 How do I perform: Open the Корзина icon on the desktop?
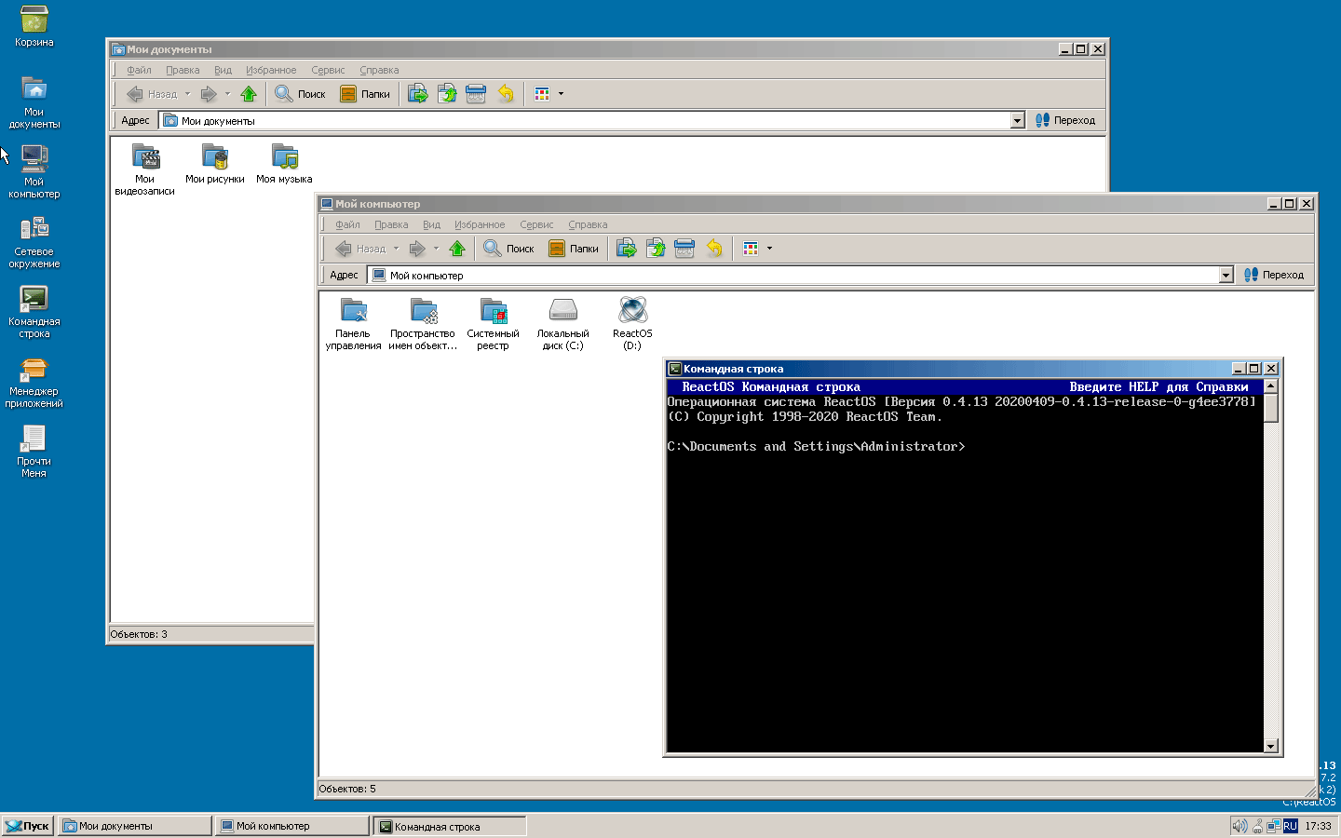34,20
